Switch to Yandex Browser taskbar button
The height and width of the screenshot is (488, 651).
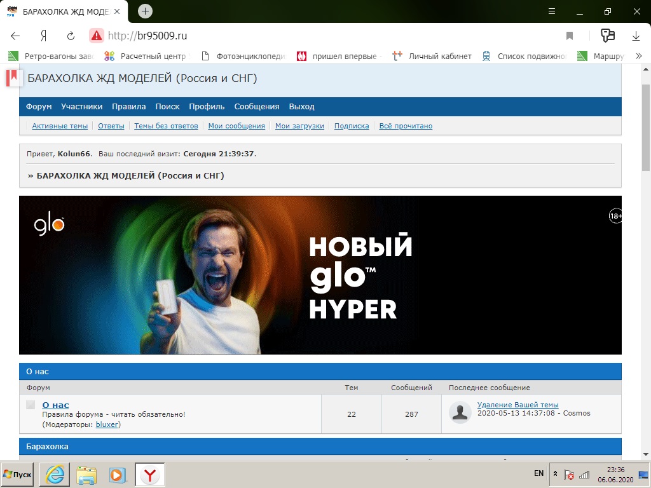pos(150,475)
